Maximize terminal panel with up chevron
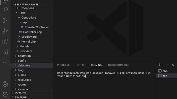 coord(168,65)
